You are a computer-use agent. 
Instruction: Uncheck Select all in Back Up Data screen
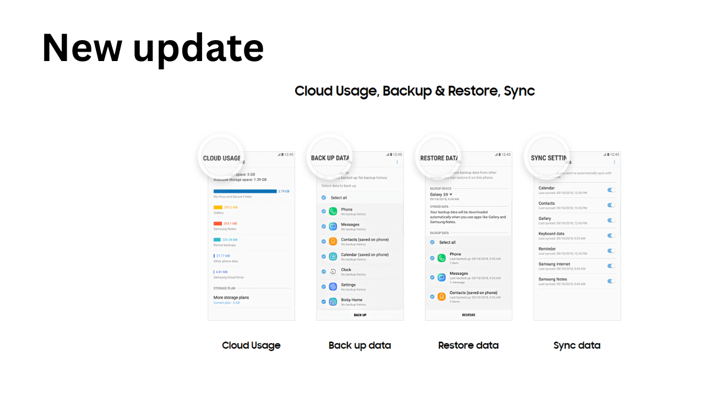(324, 197)
